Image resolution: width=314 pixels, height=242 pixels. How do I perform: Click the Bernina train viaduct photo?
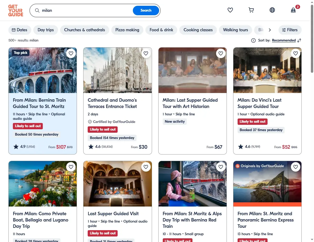point(43,70)
